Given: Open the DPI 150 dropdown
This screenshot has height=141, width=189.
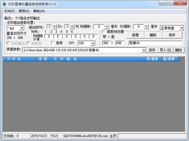Looking at the screenshot, I should click(x=93, y=43).
